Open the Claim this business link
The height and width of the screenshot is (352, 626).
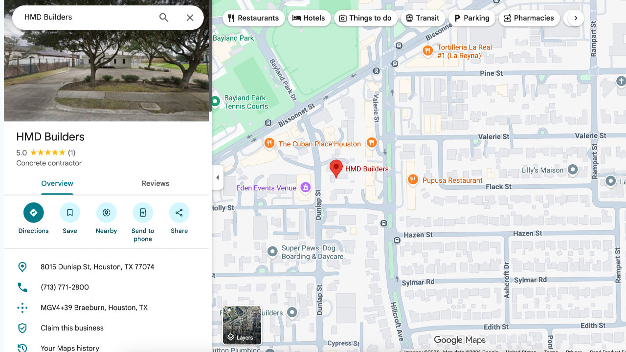point(72,328)
